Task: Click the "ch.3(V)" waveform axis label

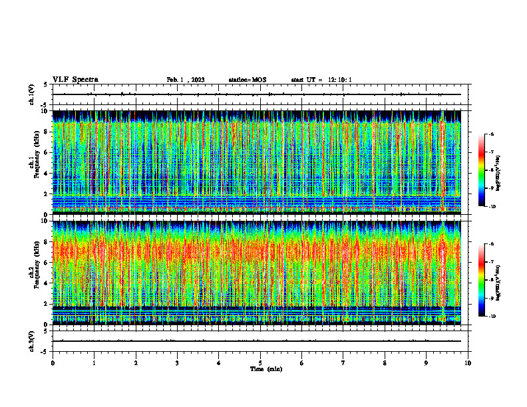Action: click(31, 341)
